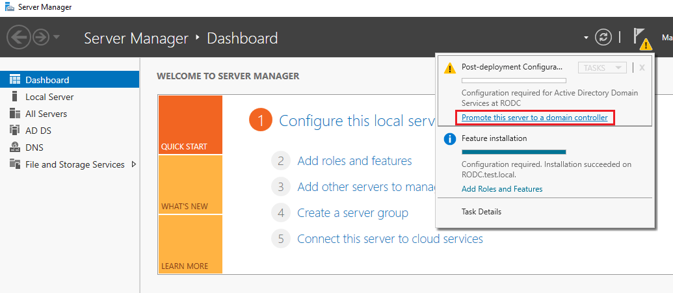Viewport: 673px width, 293px height.
Task: Click the Add Roles and Features notification link
Action: coord(502,189)
